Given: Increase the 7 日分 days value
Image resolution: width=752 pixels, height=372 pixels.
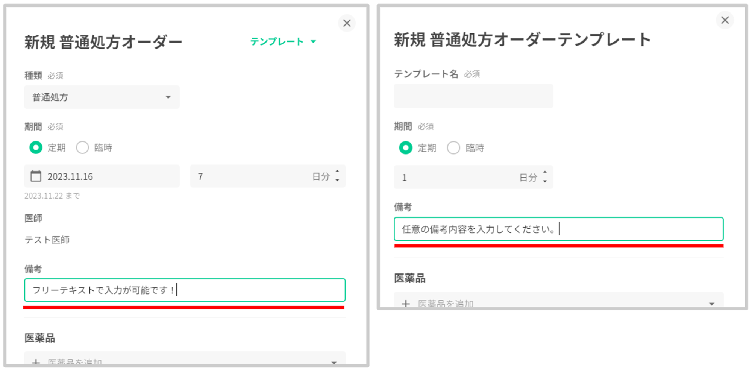Looking at the screenshot, I should [x=337, y=172].
